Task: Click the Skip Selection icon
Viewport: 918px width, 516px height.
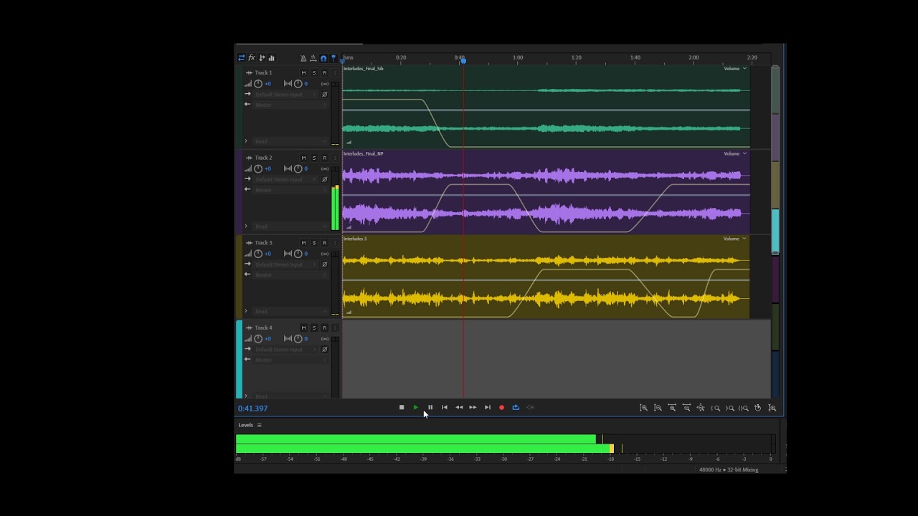Action: tap(530, 407)
